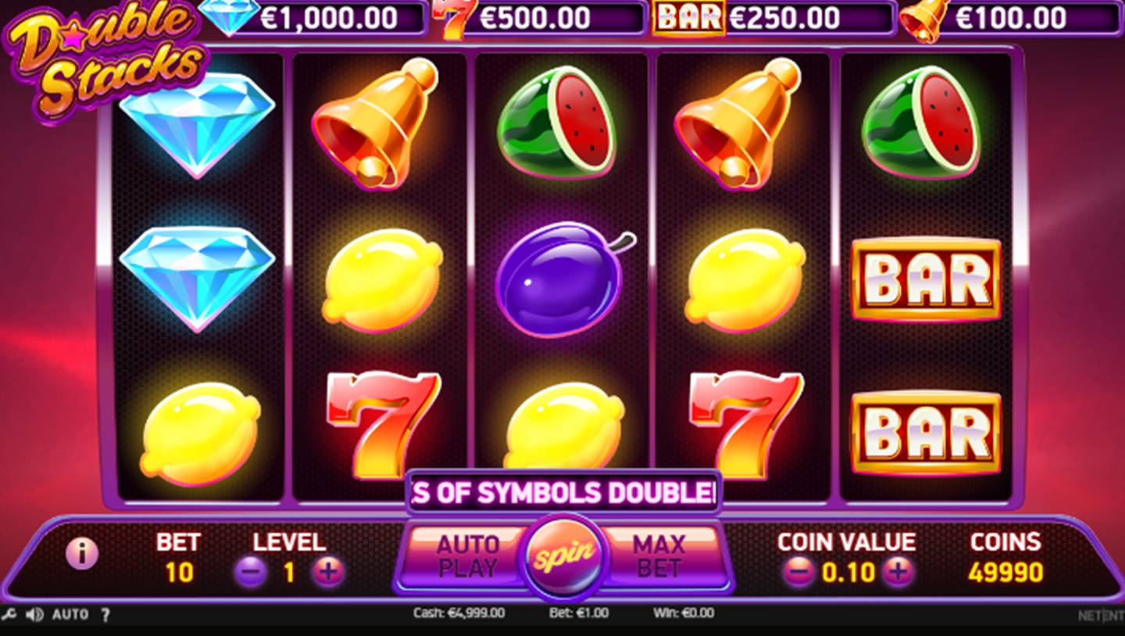
Task: Click the round spin button
Action: click(x=563, y=556)
